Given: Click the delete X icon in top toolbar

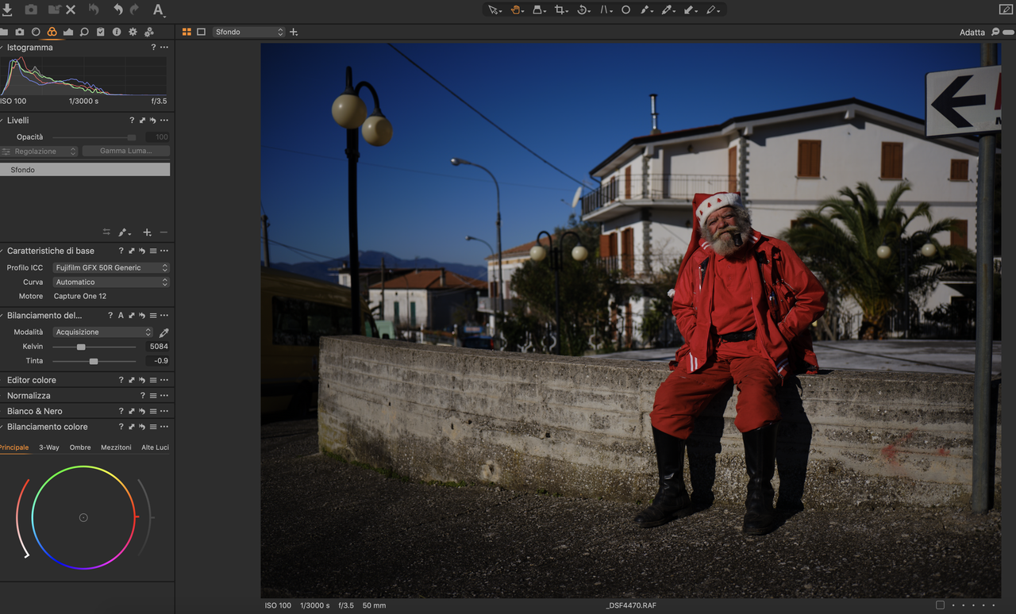Looking at the screenshot, I should coord(71,10).
